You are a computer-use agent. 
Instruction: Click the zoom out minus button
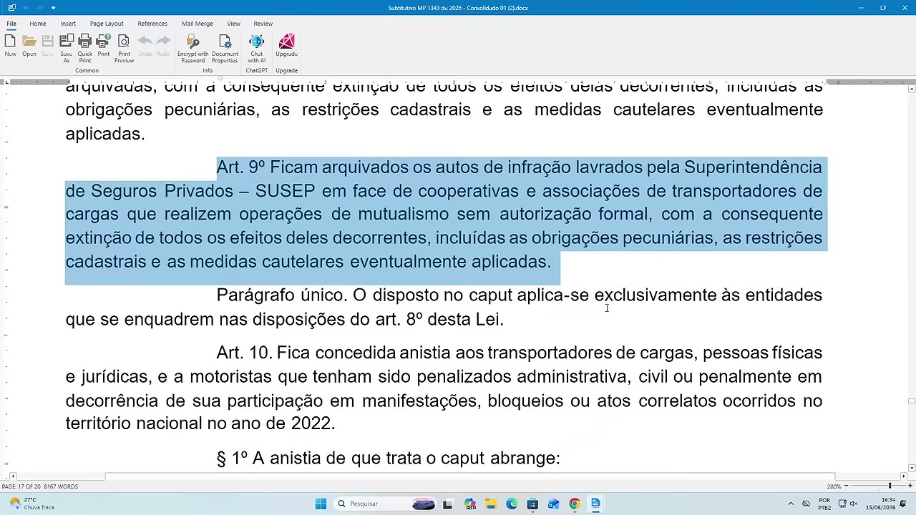[x=846, y=486]
